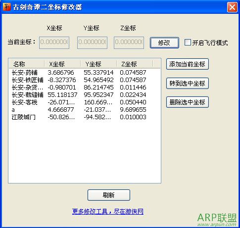240x228 pixels.
Task: Close the 古剑奇谭二坐标修改器 window
Action: coord(232,7)
